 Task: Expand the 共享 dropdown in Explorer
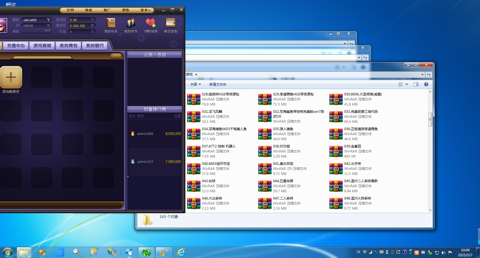tap(195, 84)
